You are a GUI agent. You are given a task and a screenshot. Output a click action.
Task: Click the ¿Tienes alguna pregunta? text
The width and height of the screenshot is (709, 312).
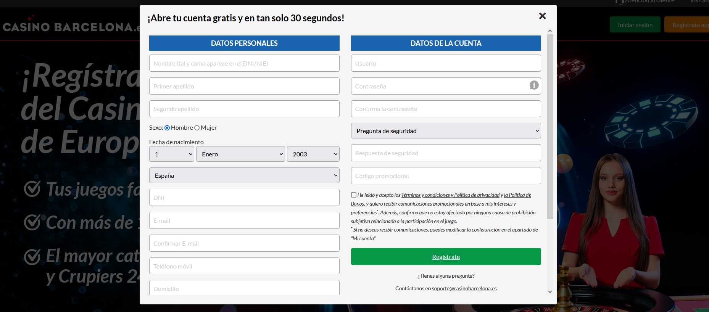click(446, 276)
